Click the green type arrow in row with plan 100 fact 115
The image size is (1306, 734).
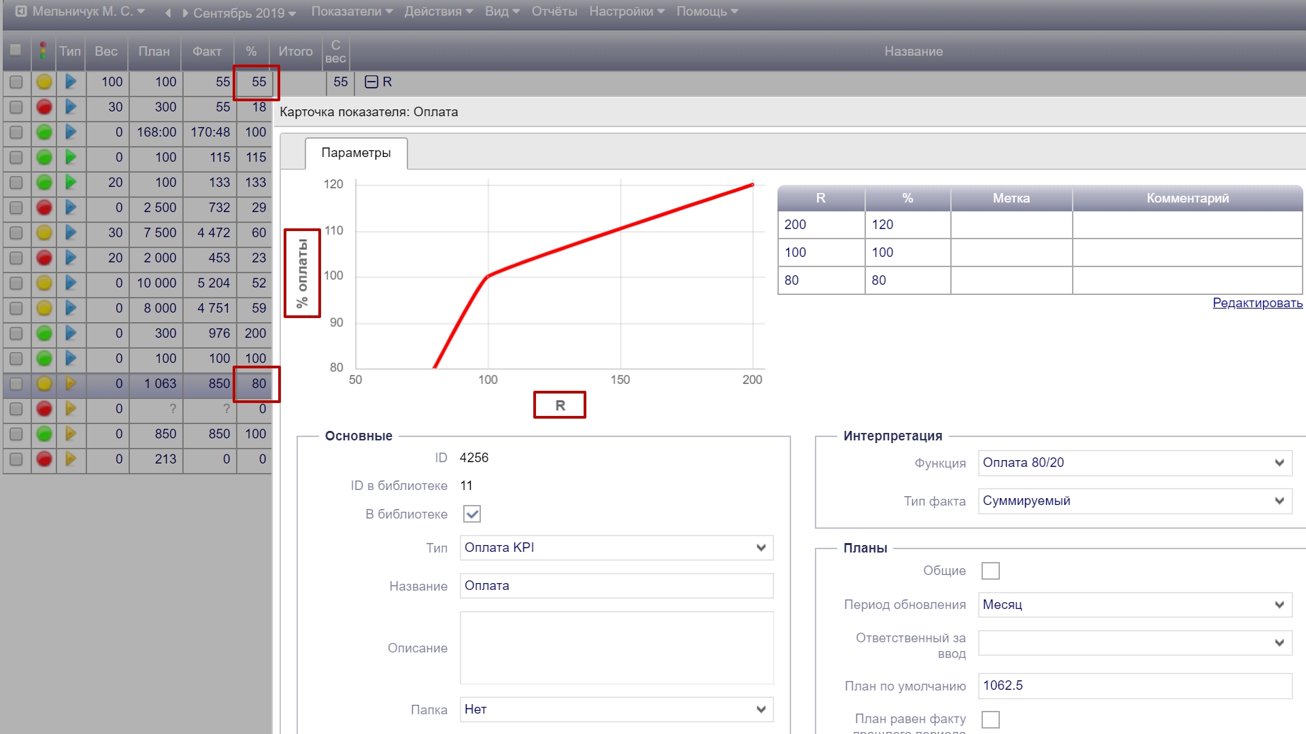pos(71,158)
